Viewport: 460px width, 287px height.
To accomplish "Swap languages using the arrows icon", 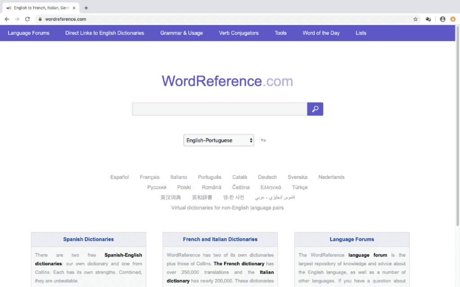I will (x=263, y=140).
